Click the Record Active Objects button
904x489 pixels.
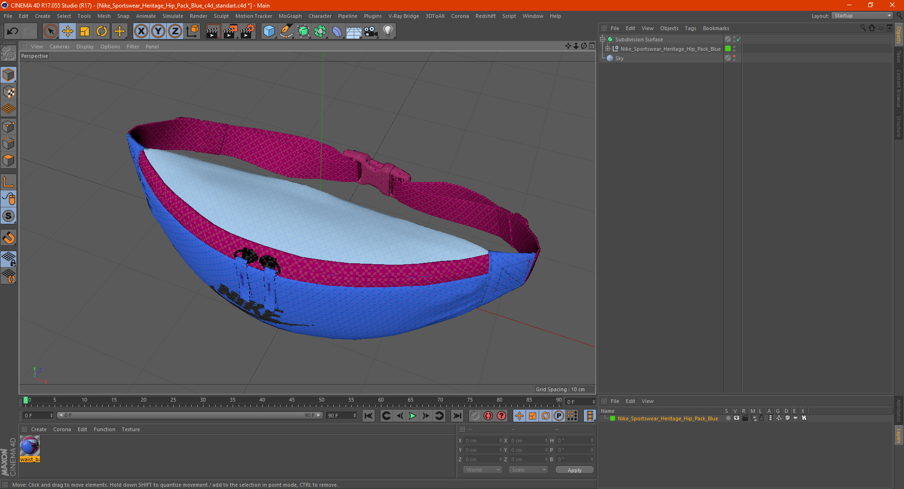point(475,416)
